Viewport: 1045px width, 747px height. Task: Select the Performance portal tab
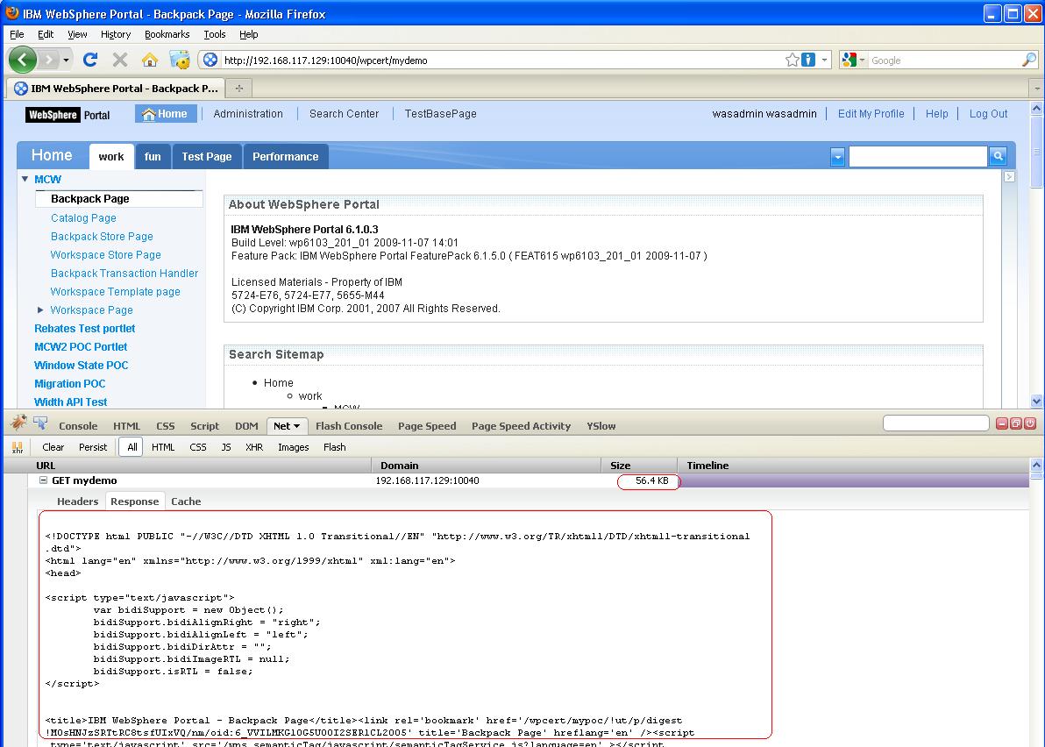pos(285,157)
